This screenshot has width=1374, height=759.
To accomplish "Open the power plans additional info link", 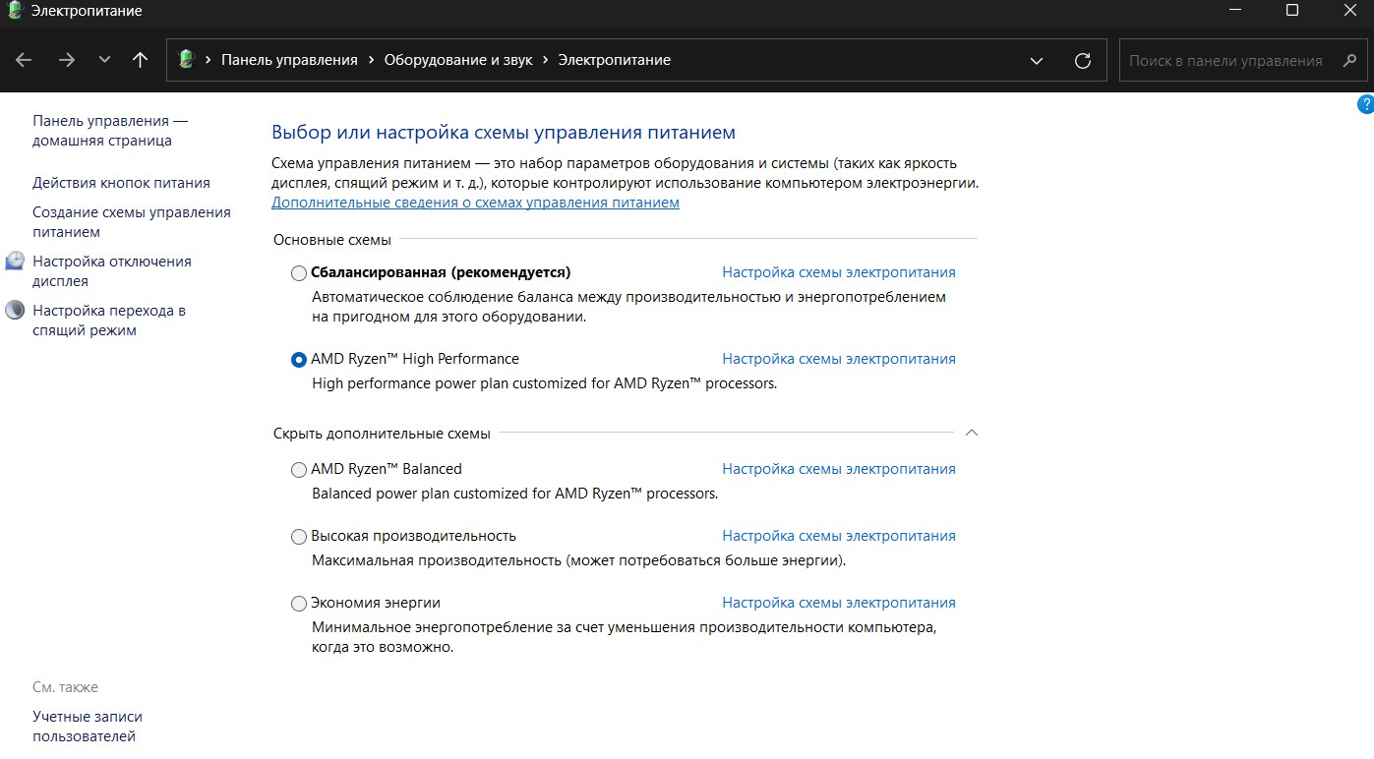I will tap(475, 203).
